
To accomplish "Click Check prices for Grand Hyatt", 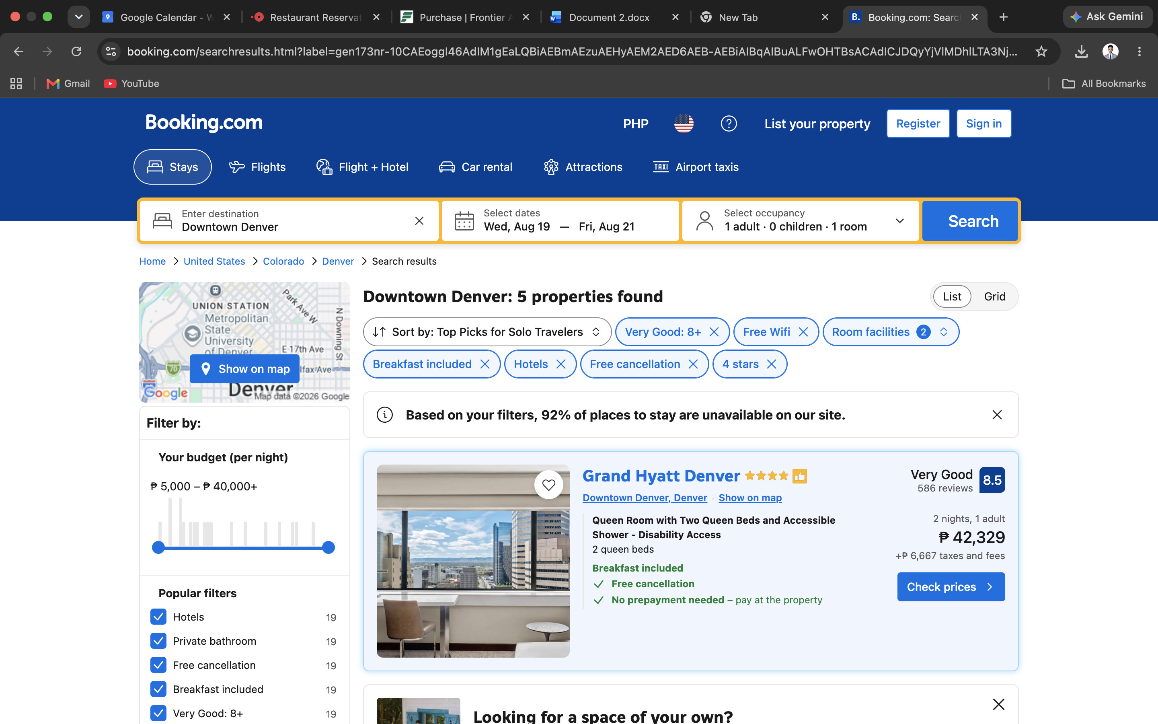I will coord(951,586).
